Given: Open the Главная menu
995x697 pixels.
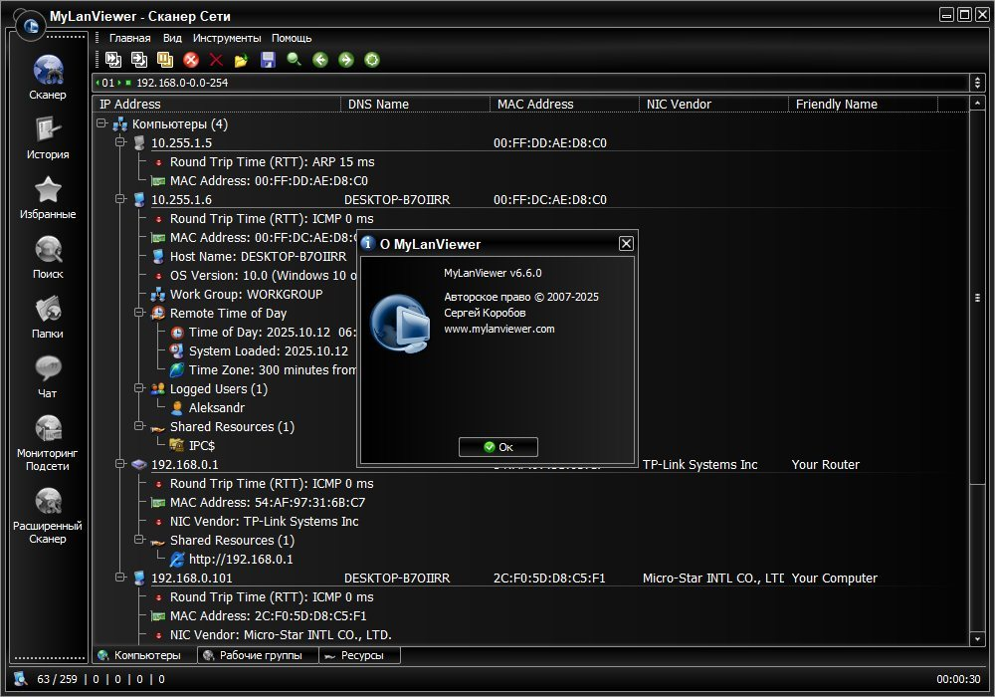Looking at the screenshot, I should [x=130, y=38].
